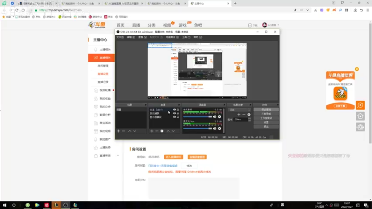
Task: Open desktop audio settings gear in mixer
Action: click(219, 117)
